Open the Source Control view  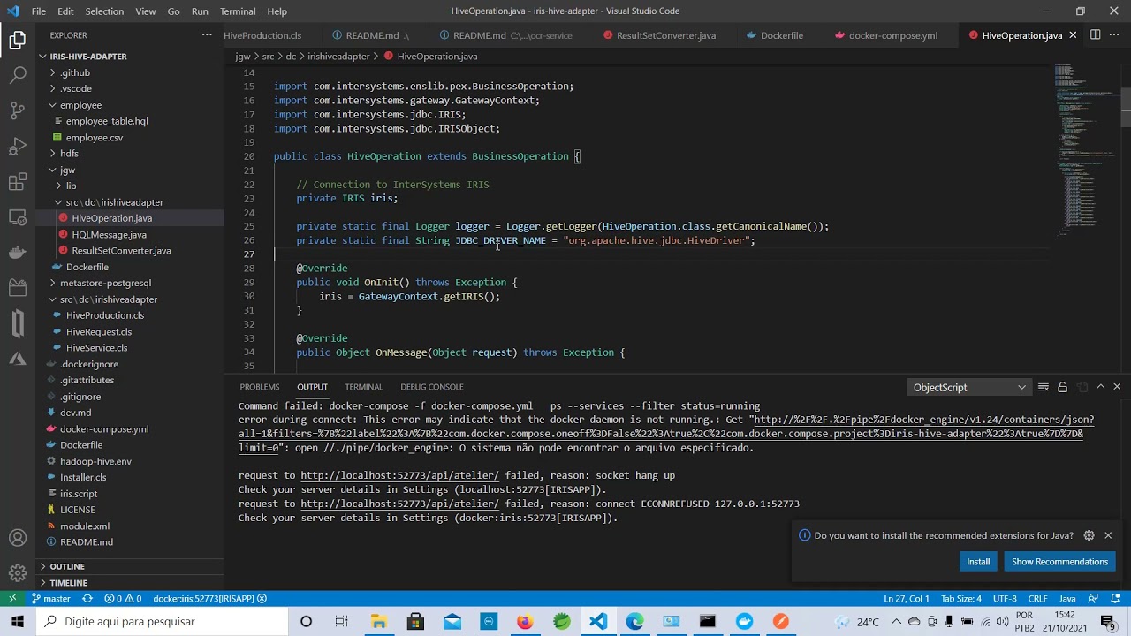(18, 110)
